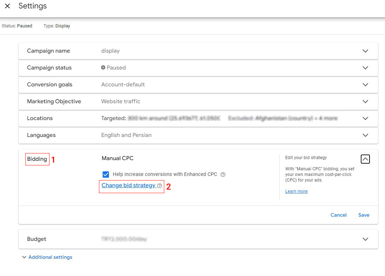Uncheck the Enhanced CPC checkbox
Viewport: 385px width, 276px height.
(x=106, y=175)
